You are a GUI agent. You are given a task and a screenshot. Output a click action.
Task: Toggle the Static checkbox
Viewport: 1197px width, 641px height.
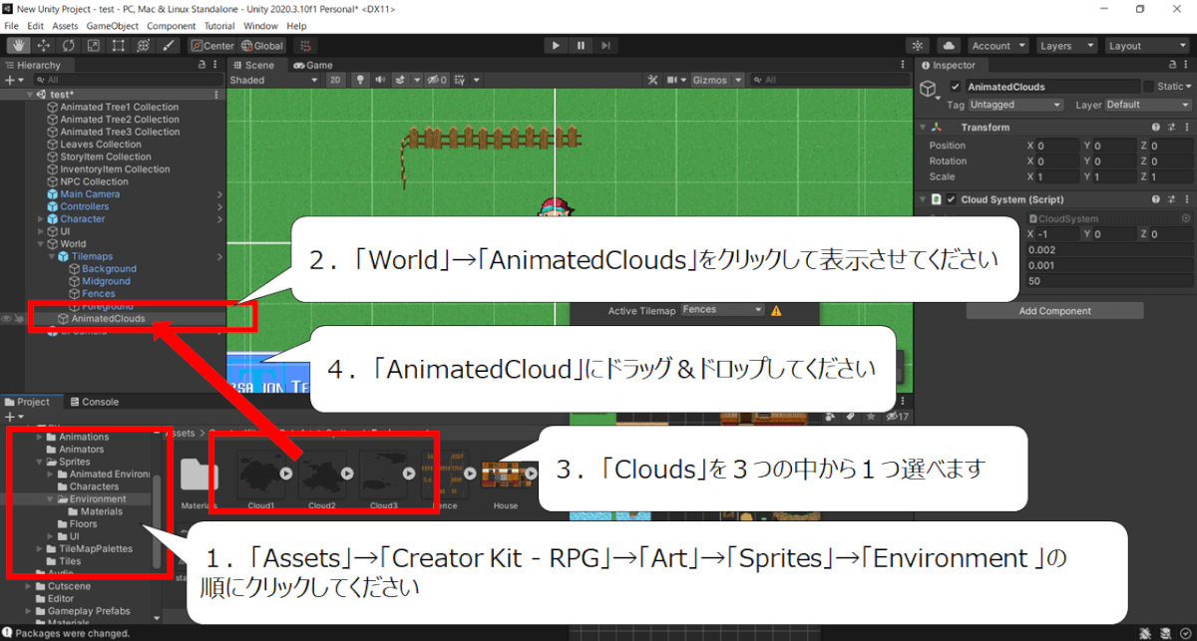pos(1148,87)
